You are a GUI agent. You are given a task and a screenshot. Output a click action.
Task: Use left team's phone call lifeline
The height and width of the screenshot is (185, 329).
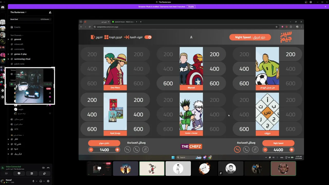pos(136,150)
